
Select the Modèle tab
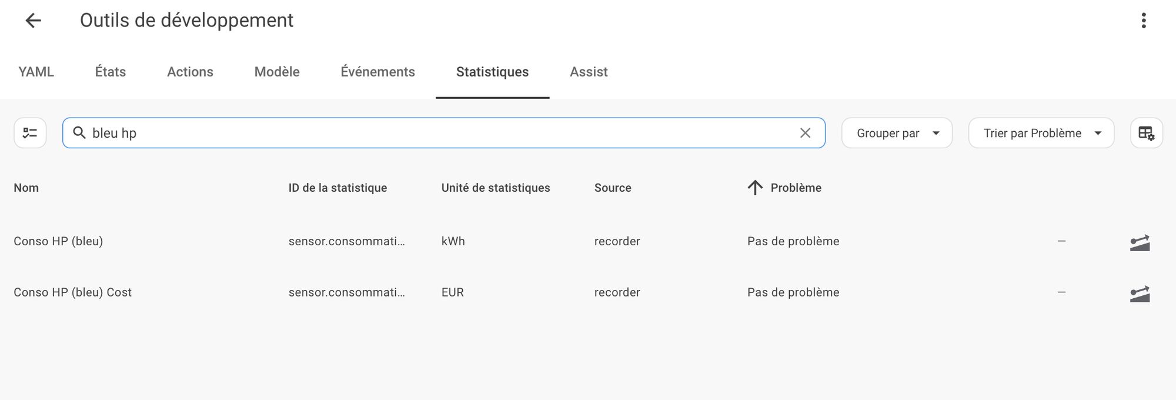(277, 72)
